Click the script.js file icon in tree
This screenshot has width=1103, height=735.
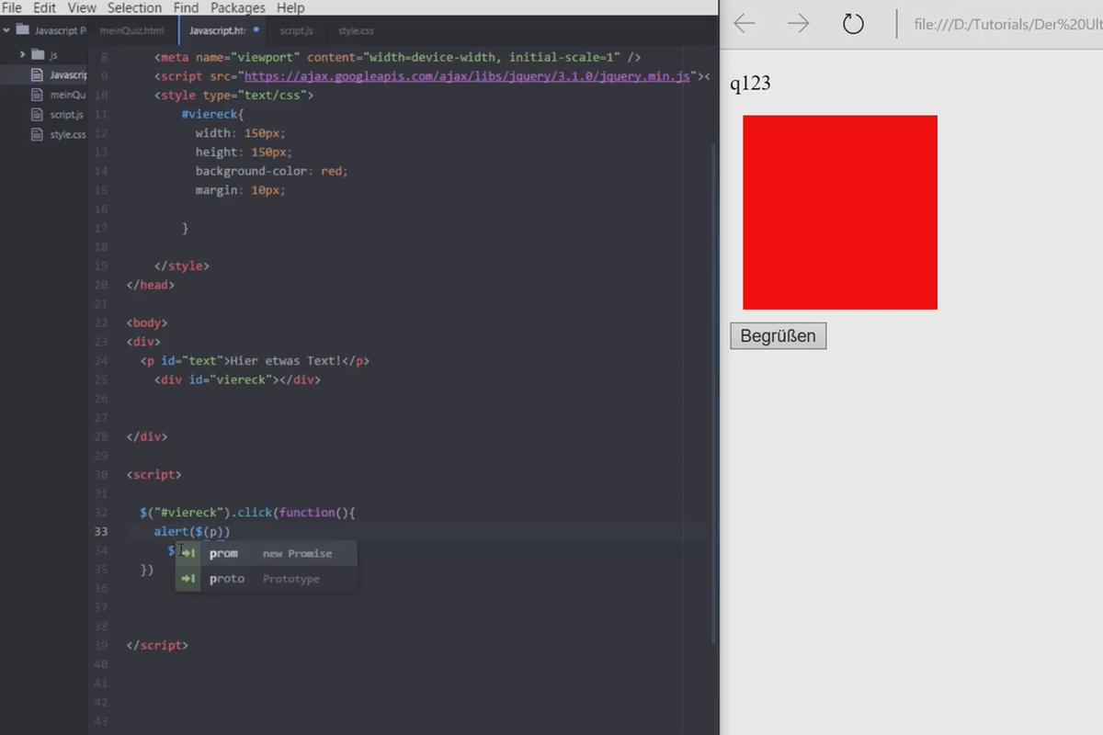tap(37, 115)
